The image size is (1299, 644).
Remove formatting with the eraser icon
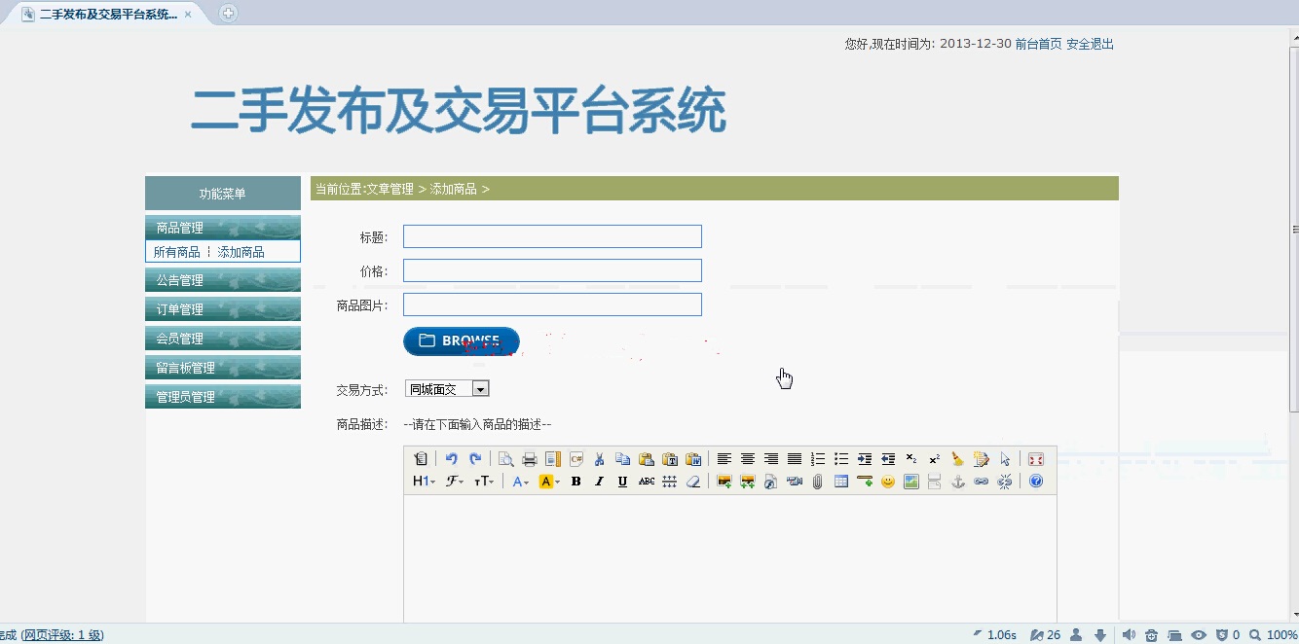pyautogui.click(x=692, y=482)
